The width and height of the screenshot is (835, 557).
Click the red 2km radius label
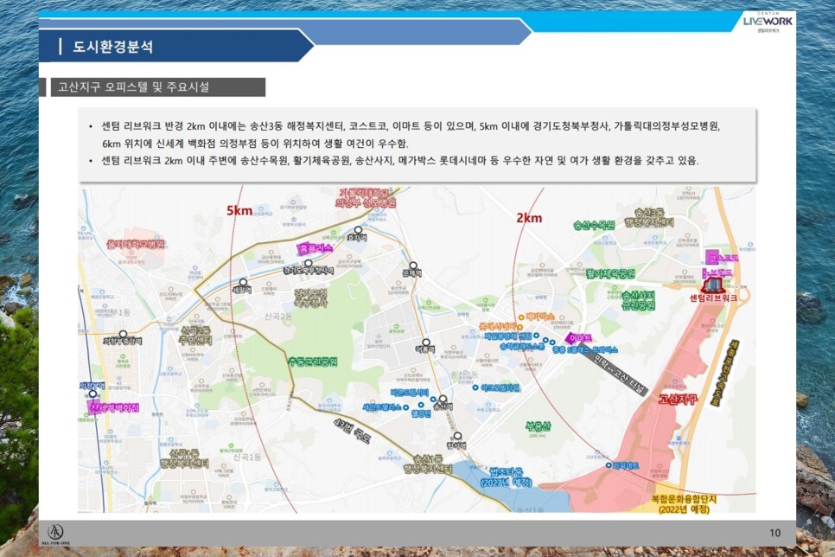point(529,217)
